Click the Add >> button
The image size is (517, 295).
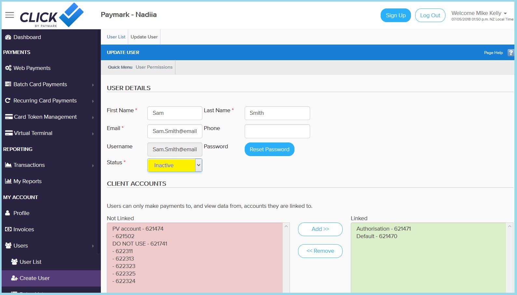click(320, 229)
